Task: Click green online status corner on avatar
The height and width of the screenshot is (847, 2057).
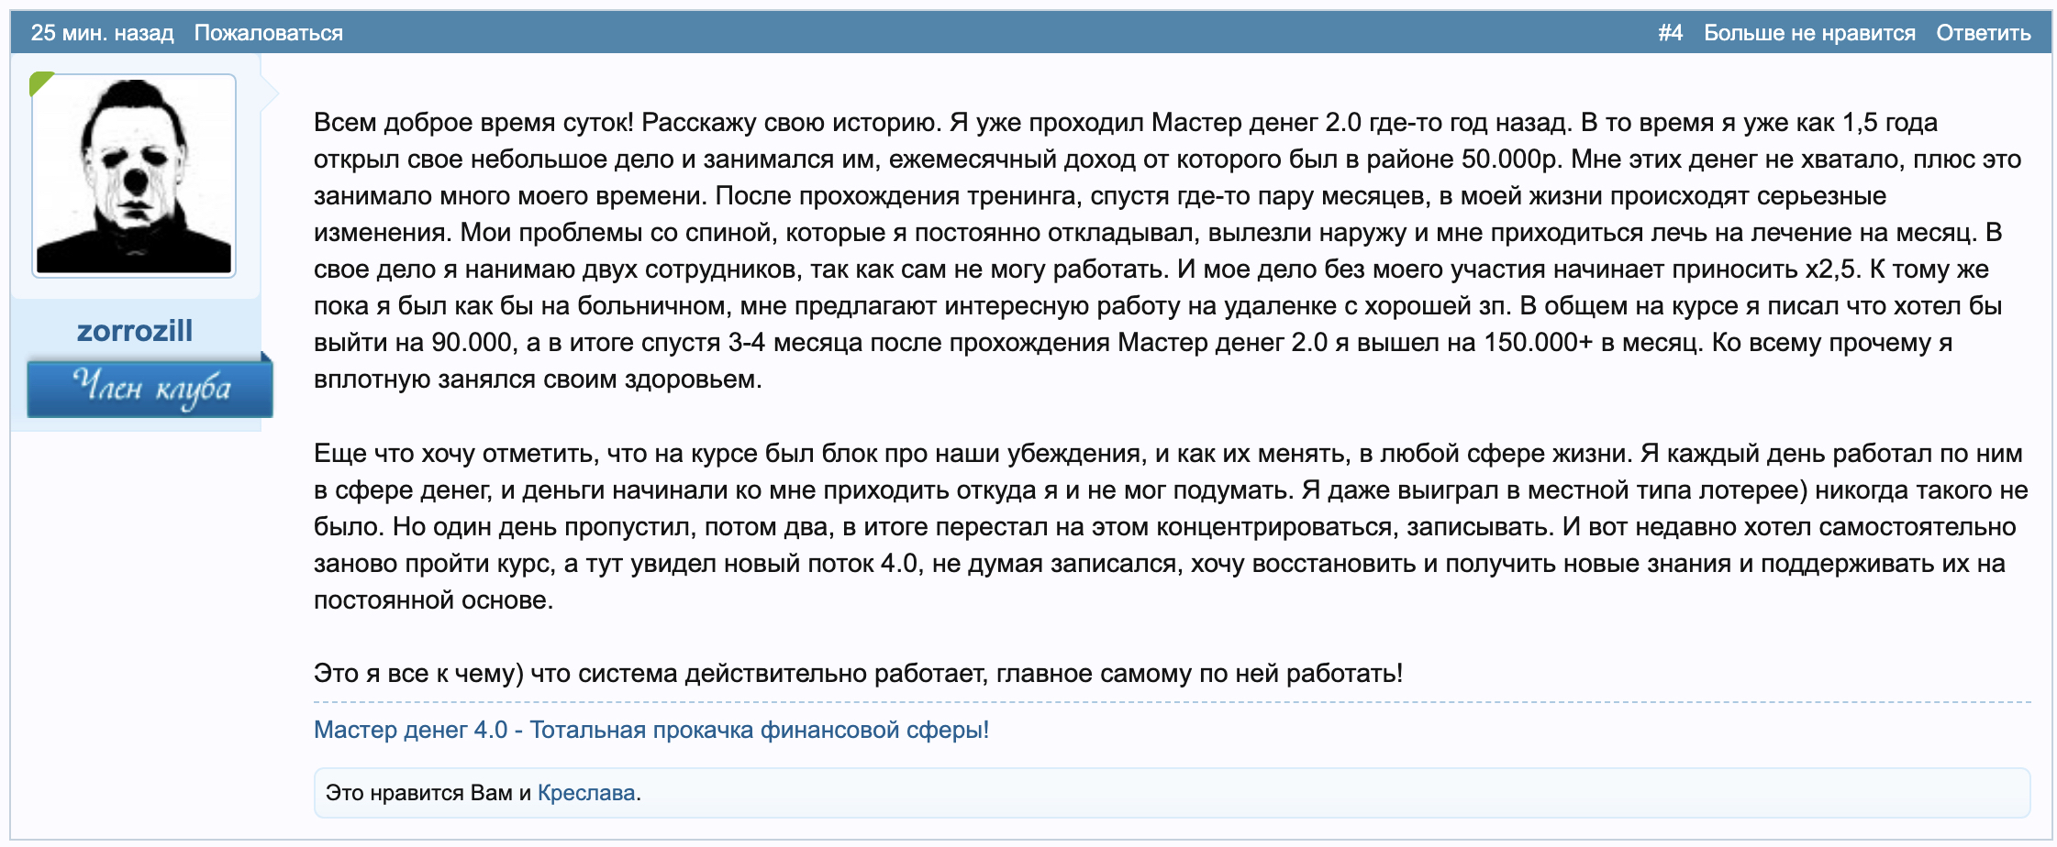Action: tap(39, 82)
